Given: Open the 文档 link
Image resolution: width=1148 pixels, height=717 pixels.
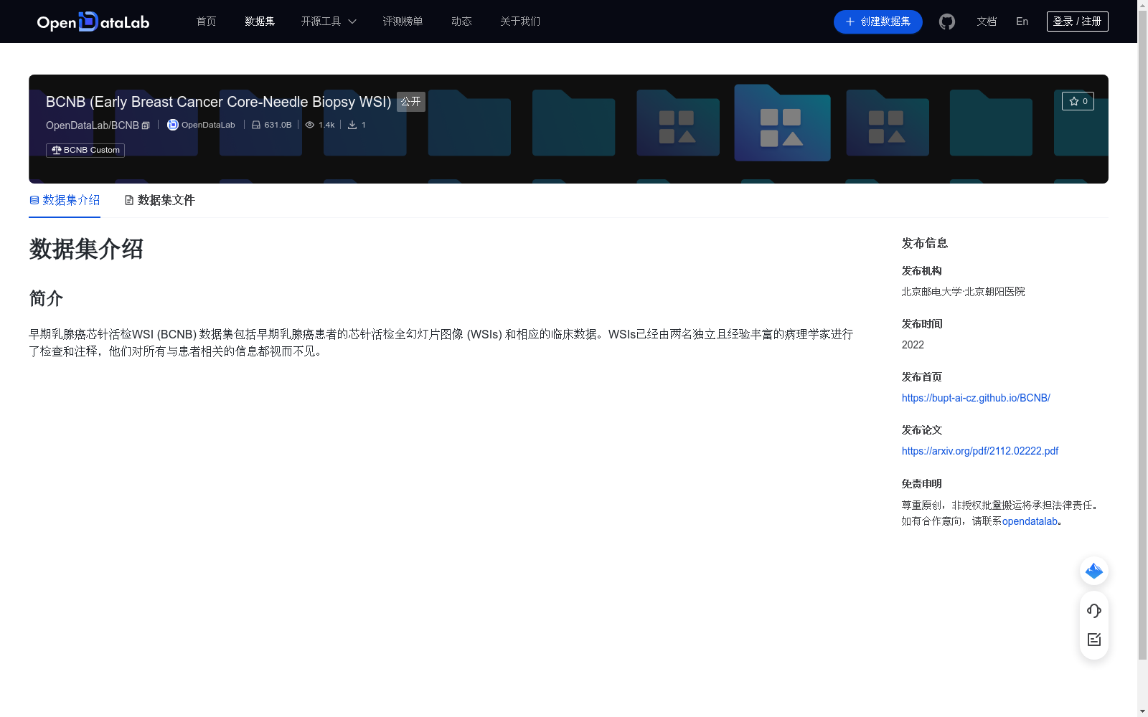Looking at the screenshot, I should (987, 22).
